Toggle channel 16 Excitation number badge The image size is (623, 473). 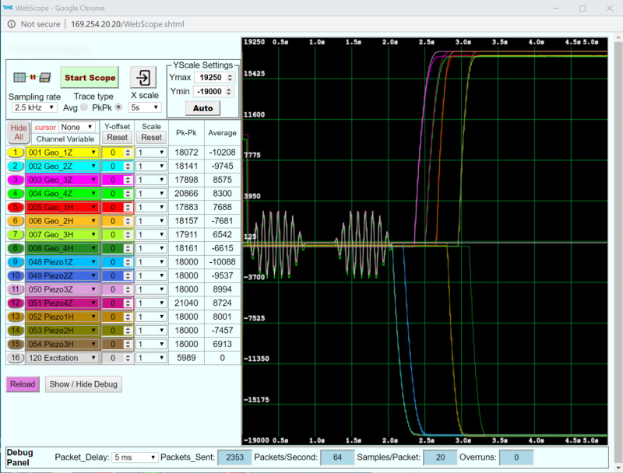click(x=16, y=357)
